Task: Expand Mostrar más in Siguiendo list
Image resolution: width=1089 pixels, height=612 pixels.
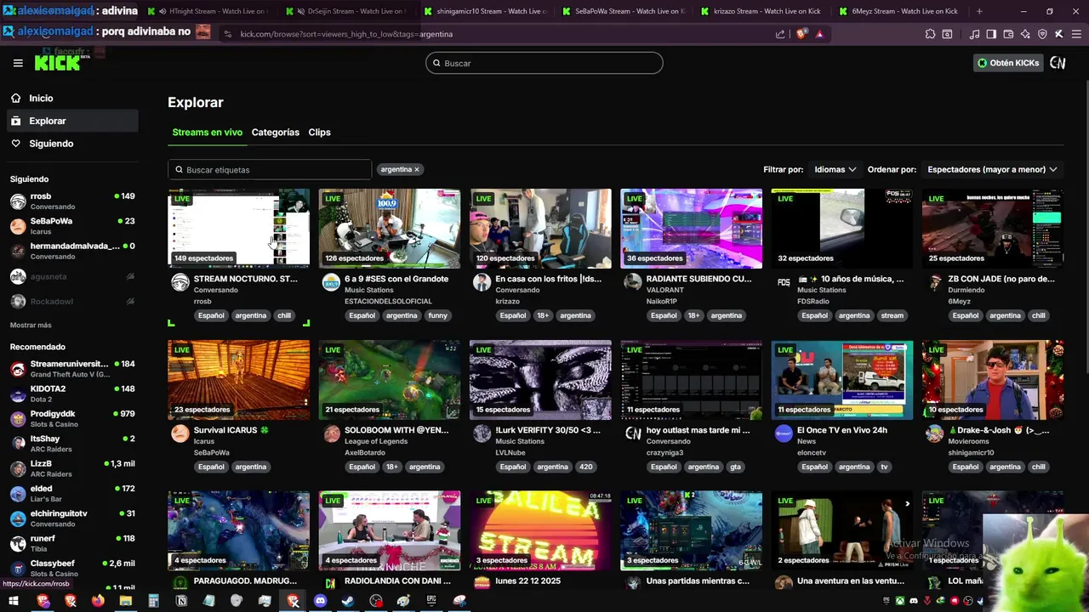Action: (x=31, y=325)
